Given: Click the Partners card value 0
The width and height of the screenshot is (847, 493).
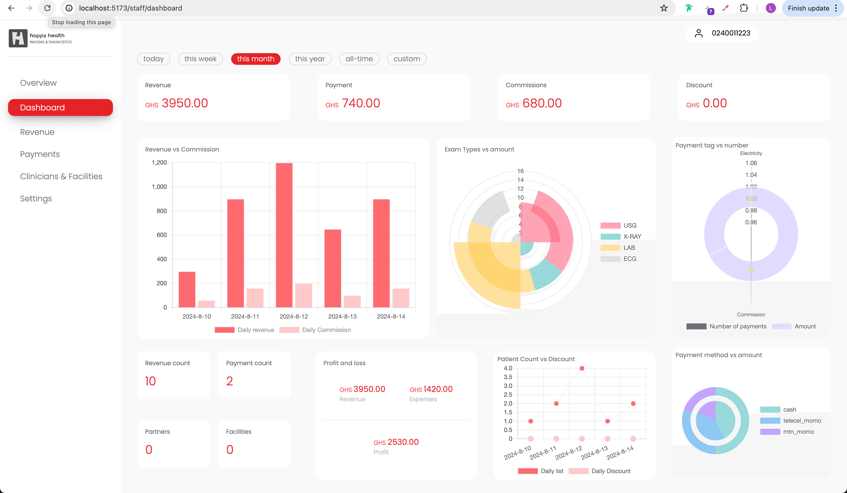Looking at the screenshot, I should [x=149, y=450].
